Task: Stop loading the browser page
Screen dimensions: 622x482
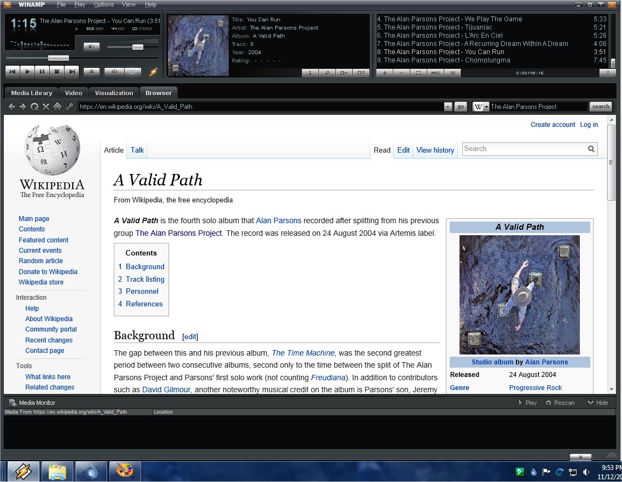Action: 45,107
